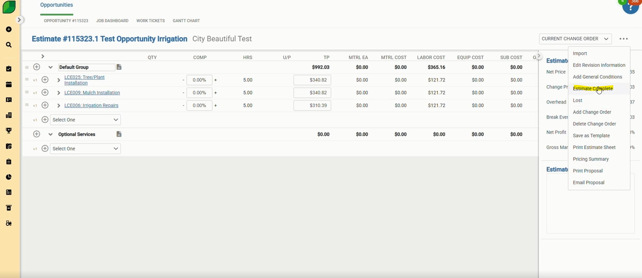Expand LCE009 Mulch Installation row
Screen dimensions: 642x278
coord(58,93)
